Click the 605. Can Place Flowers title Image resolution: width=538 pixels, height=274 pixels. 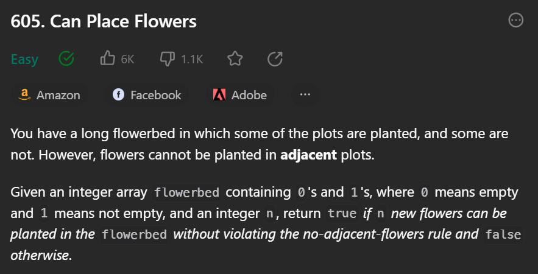click(104, 21)
